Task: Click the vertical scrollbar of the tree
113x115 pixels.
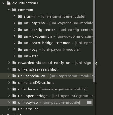Action: 94,41
